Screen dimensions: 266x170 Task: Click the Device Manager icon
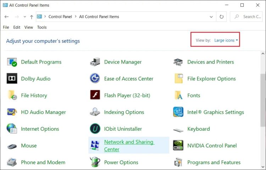coord(95,62)
